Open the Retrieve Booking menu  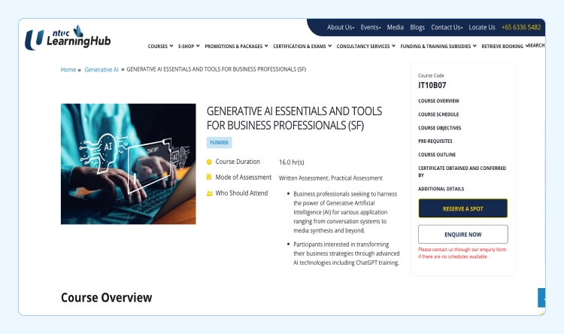pos(505,46)
